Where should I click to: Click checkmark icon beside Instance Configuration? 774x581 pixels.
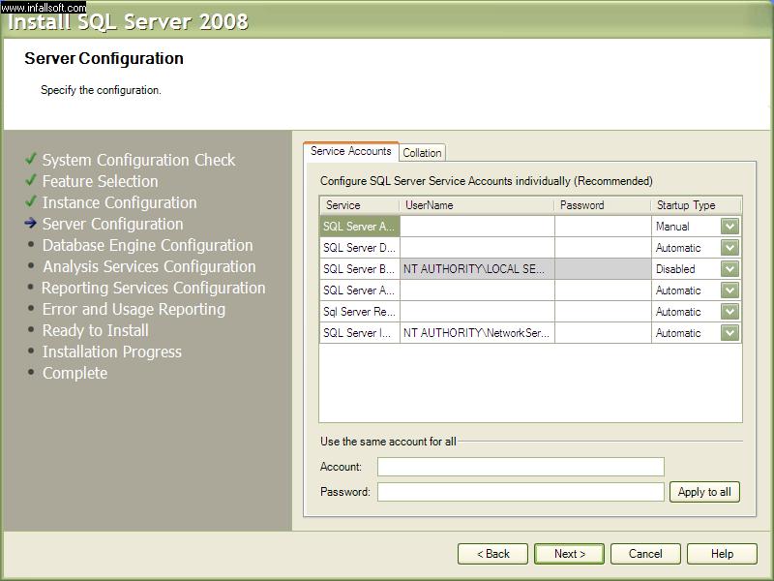coord(31,201)
